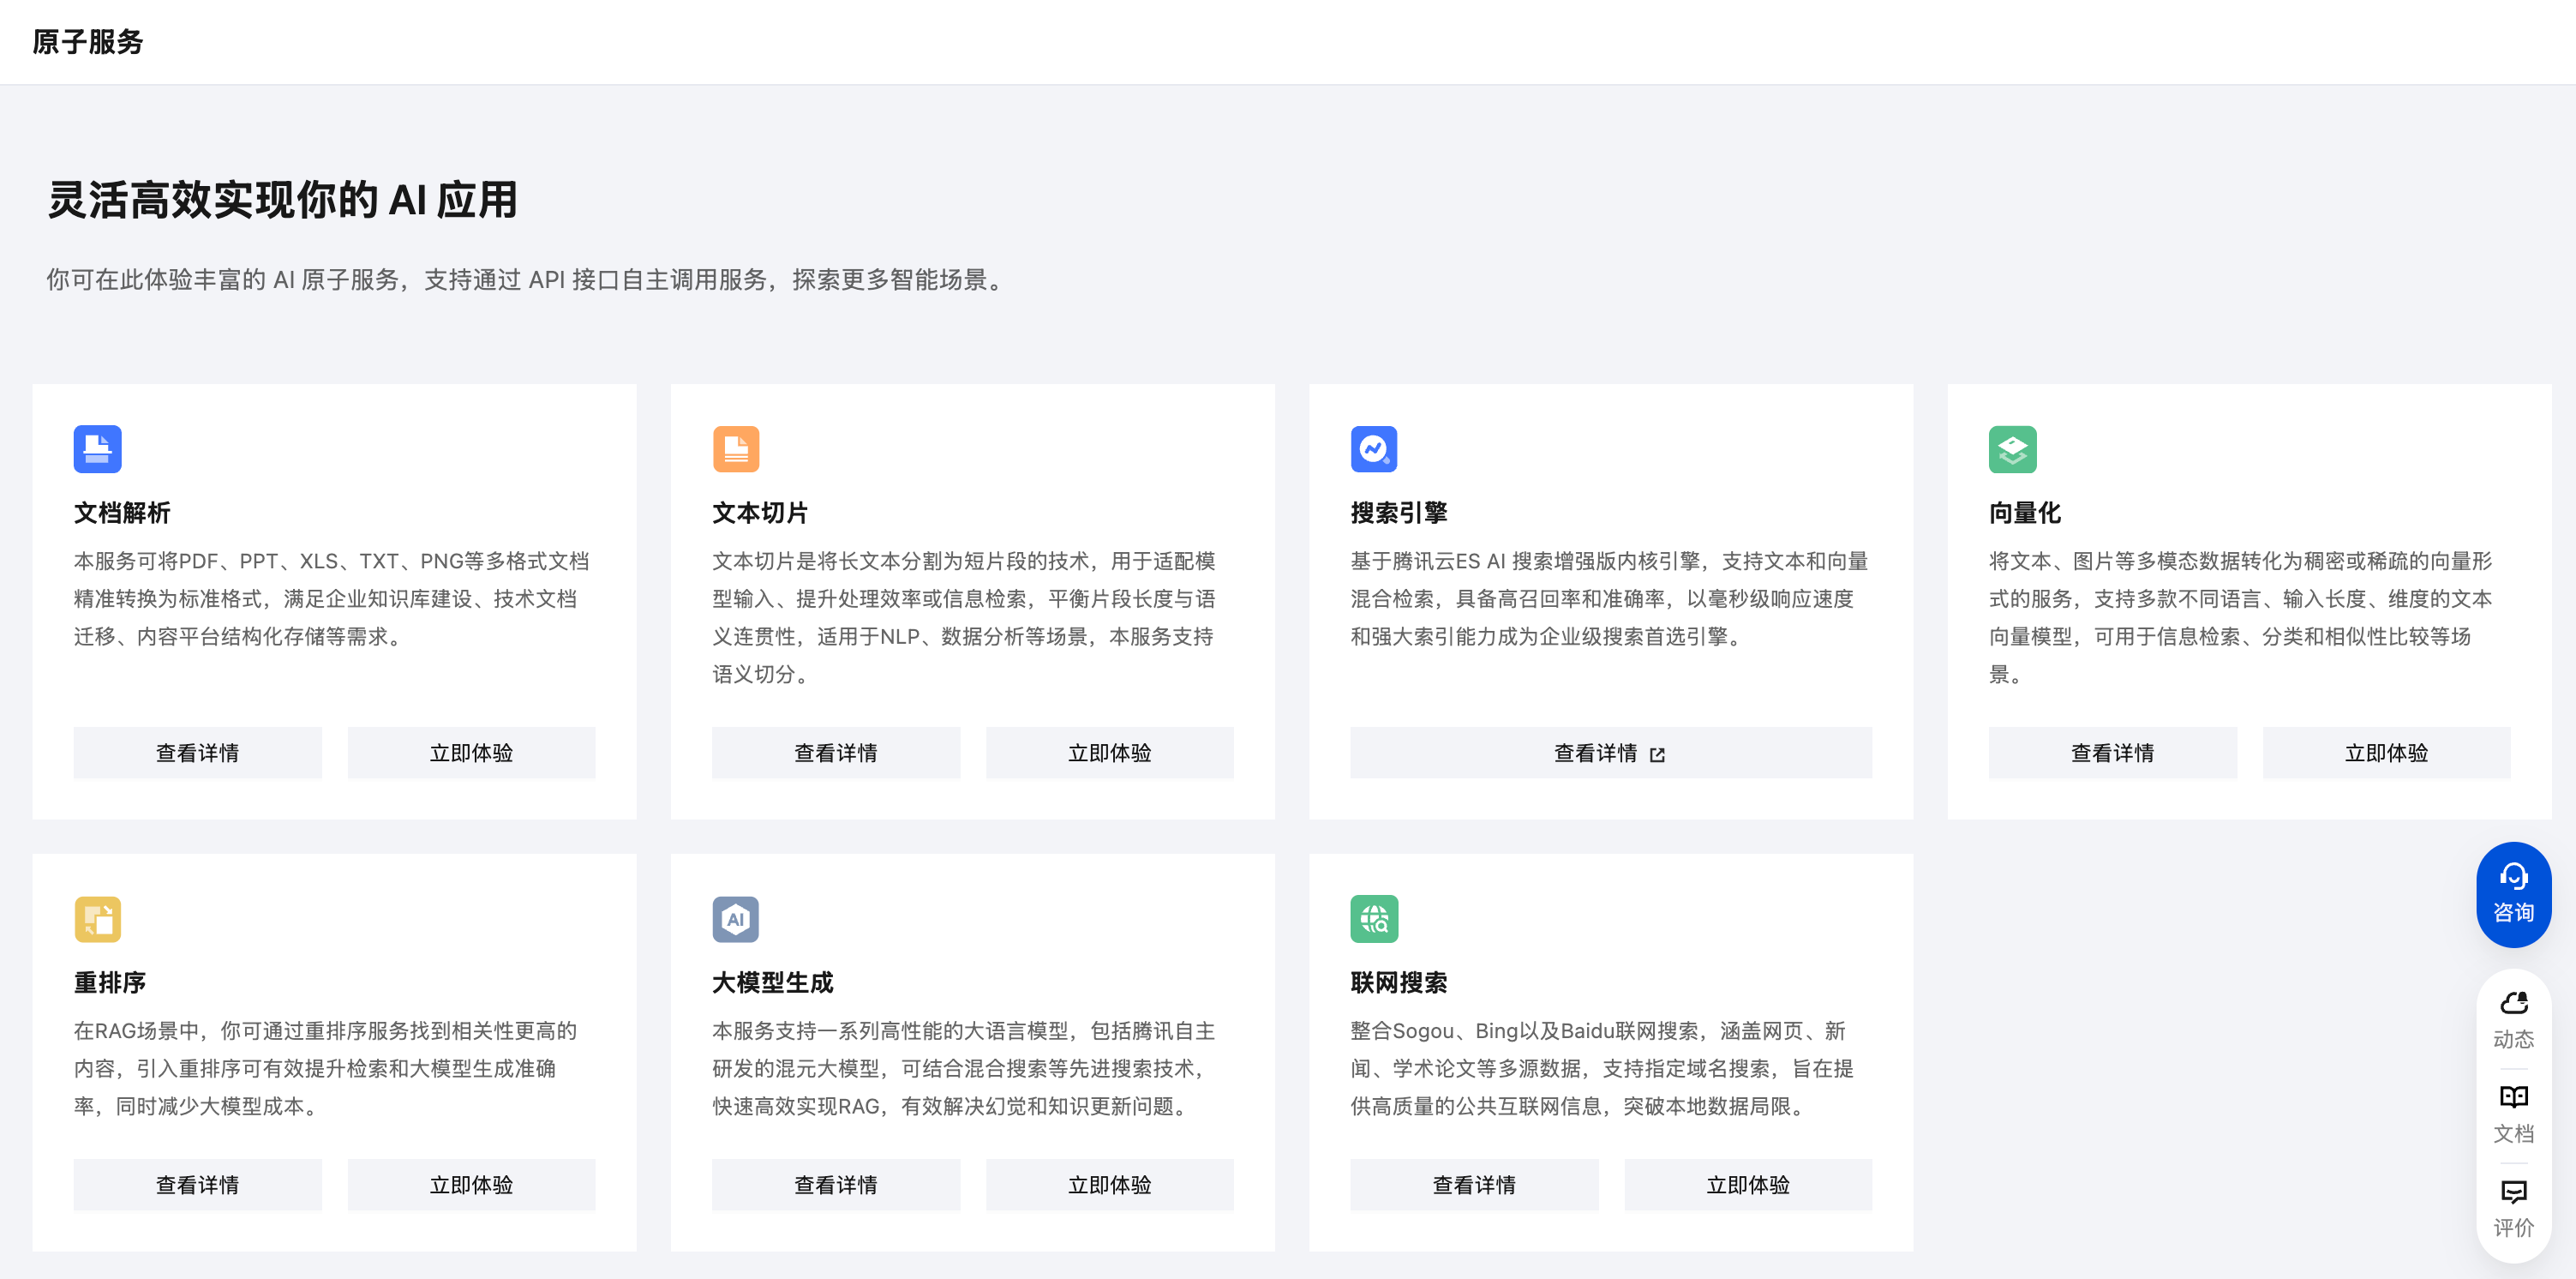Click the 文档解析 document icon

97,449
